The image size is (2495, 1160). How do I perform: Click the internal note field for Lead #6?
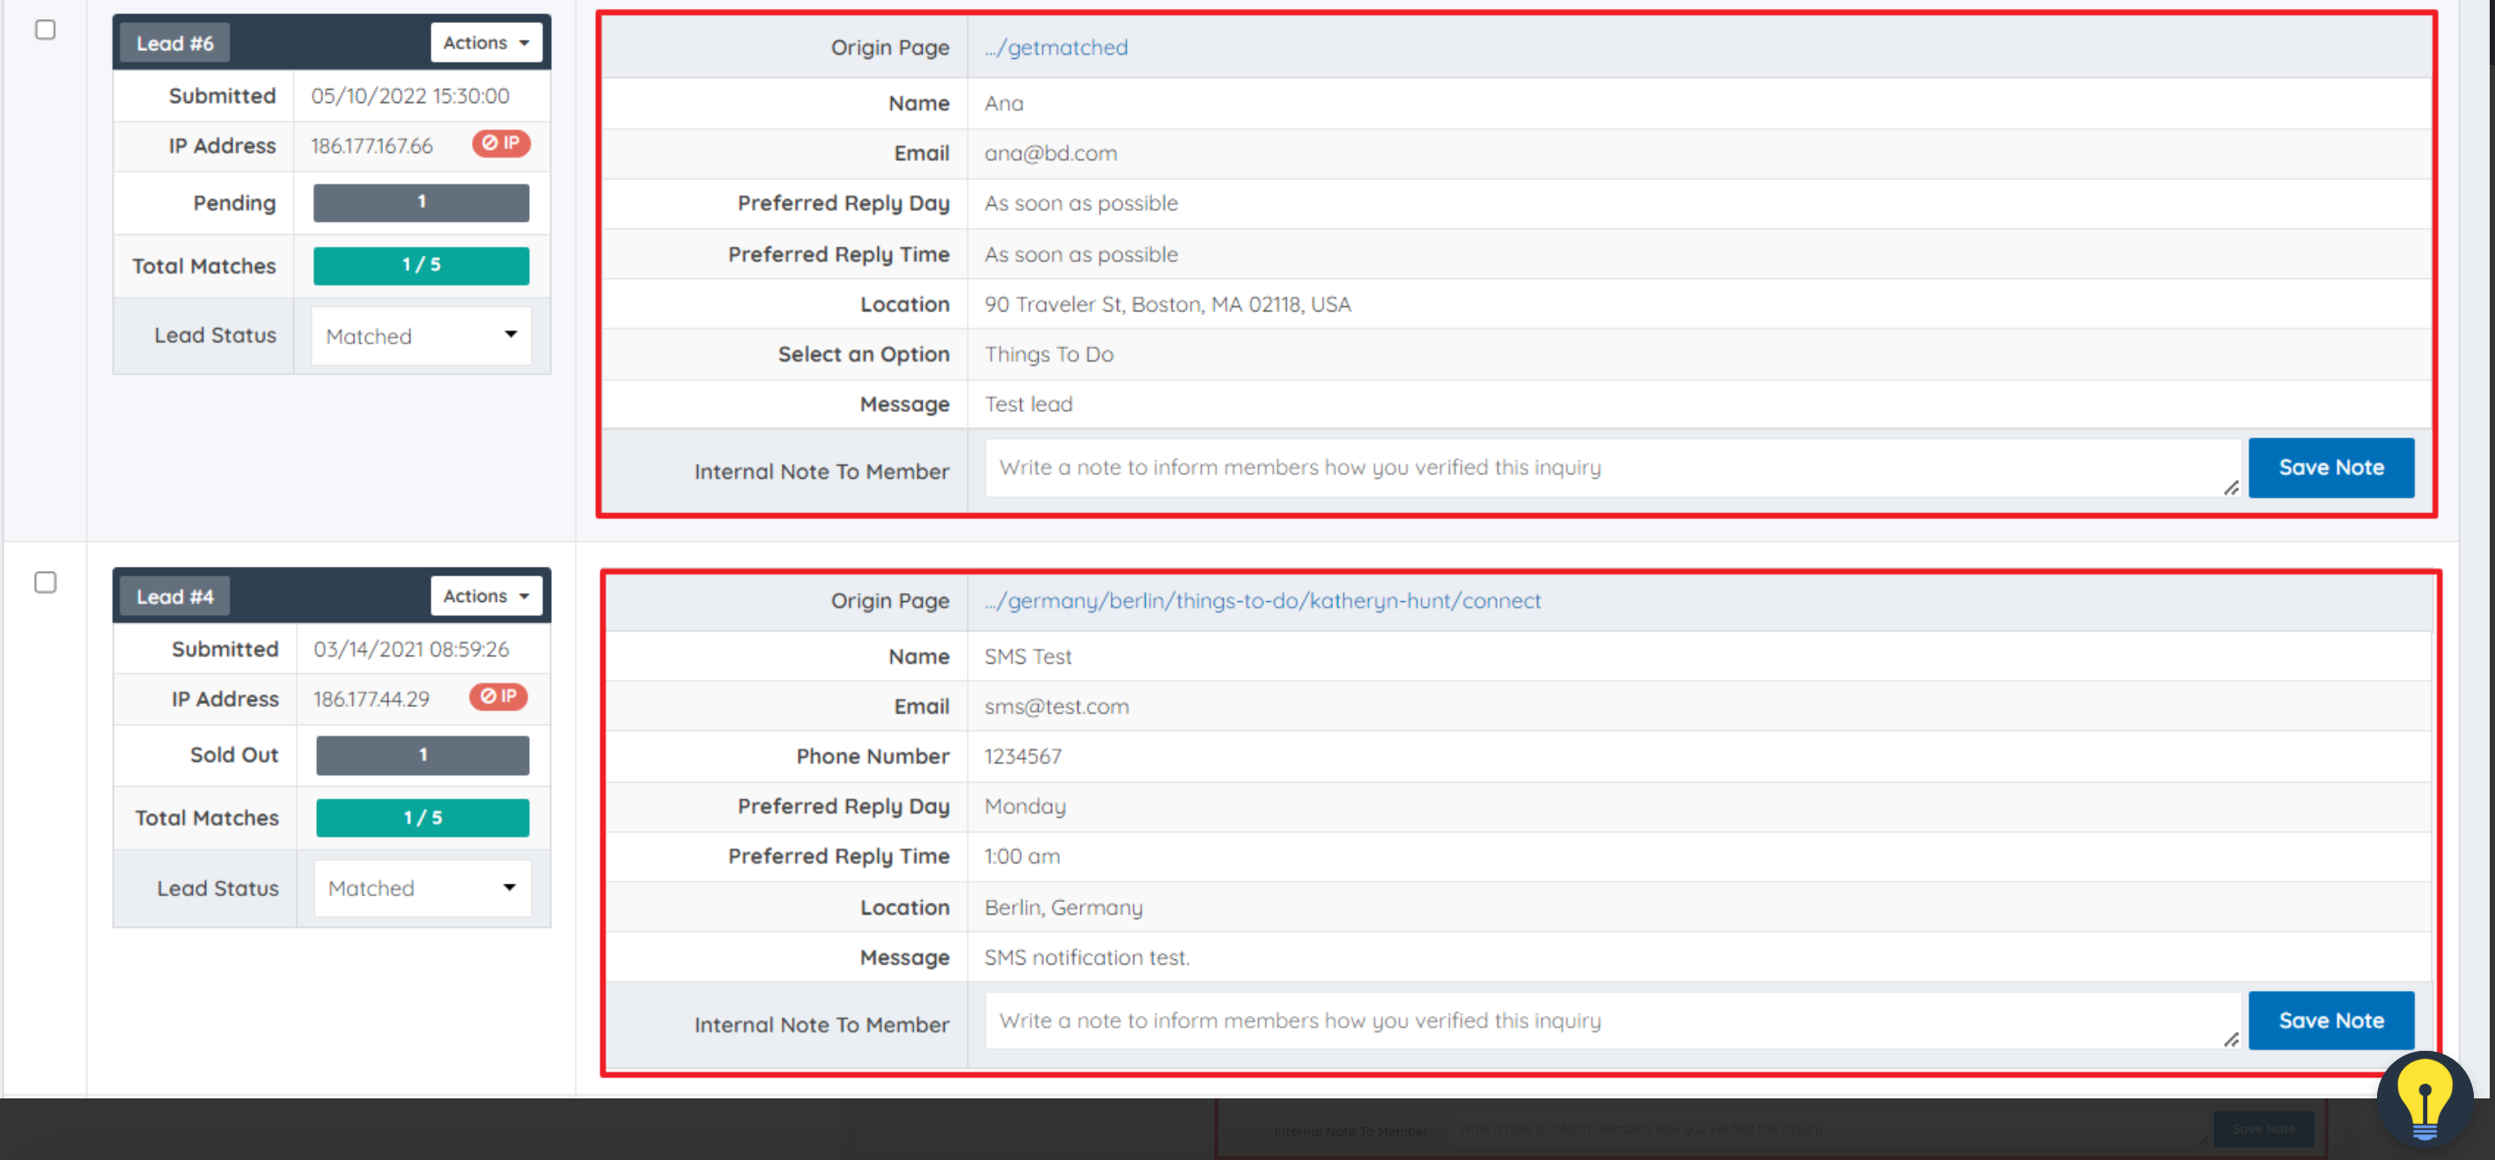1608,467
